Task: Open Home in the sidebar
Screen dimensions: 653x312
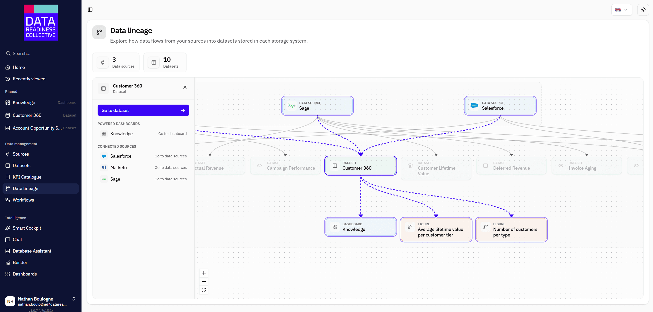Action: (41, 67)
